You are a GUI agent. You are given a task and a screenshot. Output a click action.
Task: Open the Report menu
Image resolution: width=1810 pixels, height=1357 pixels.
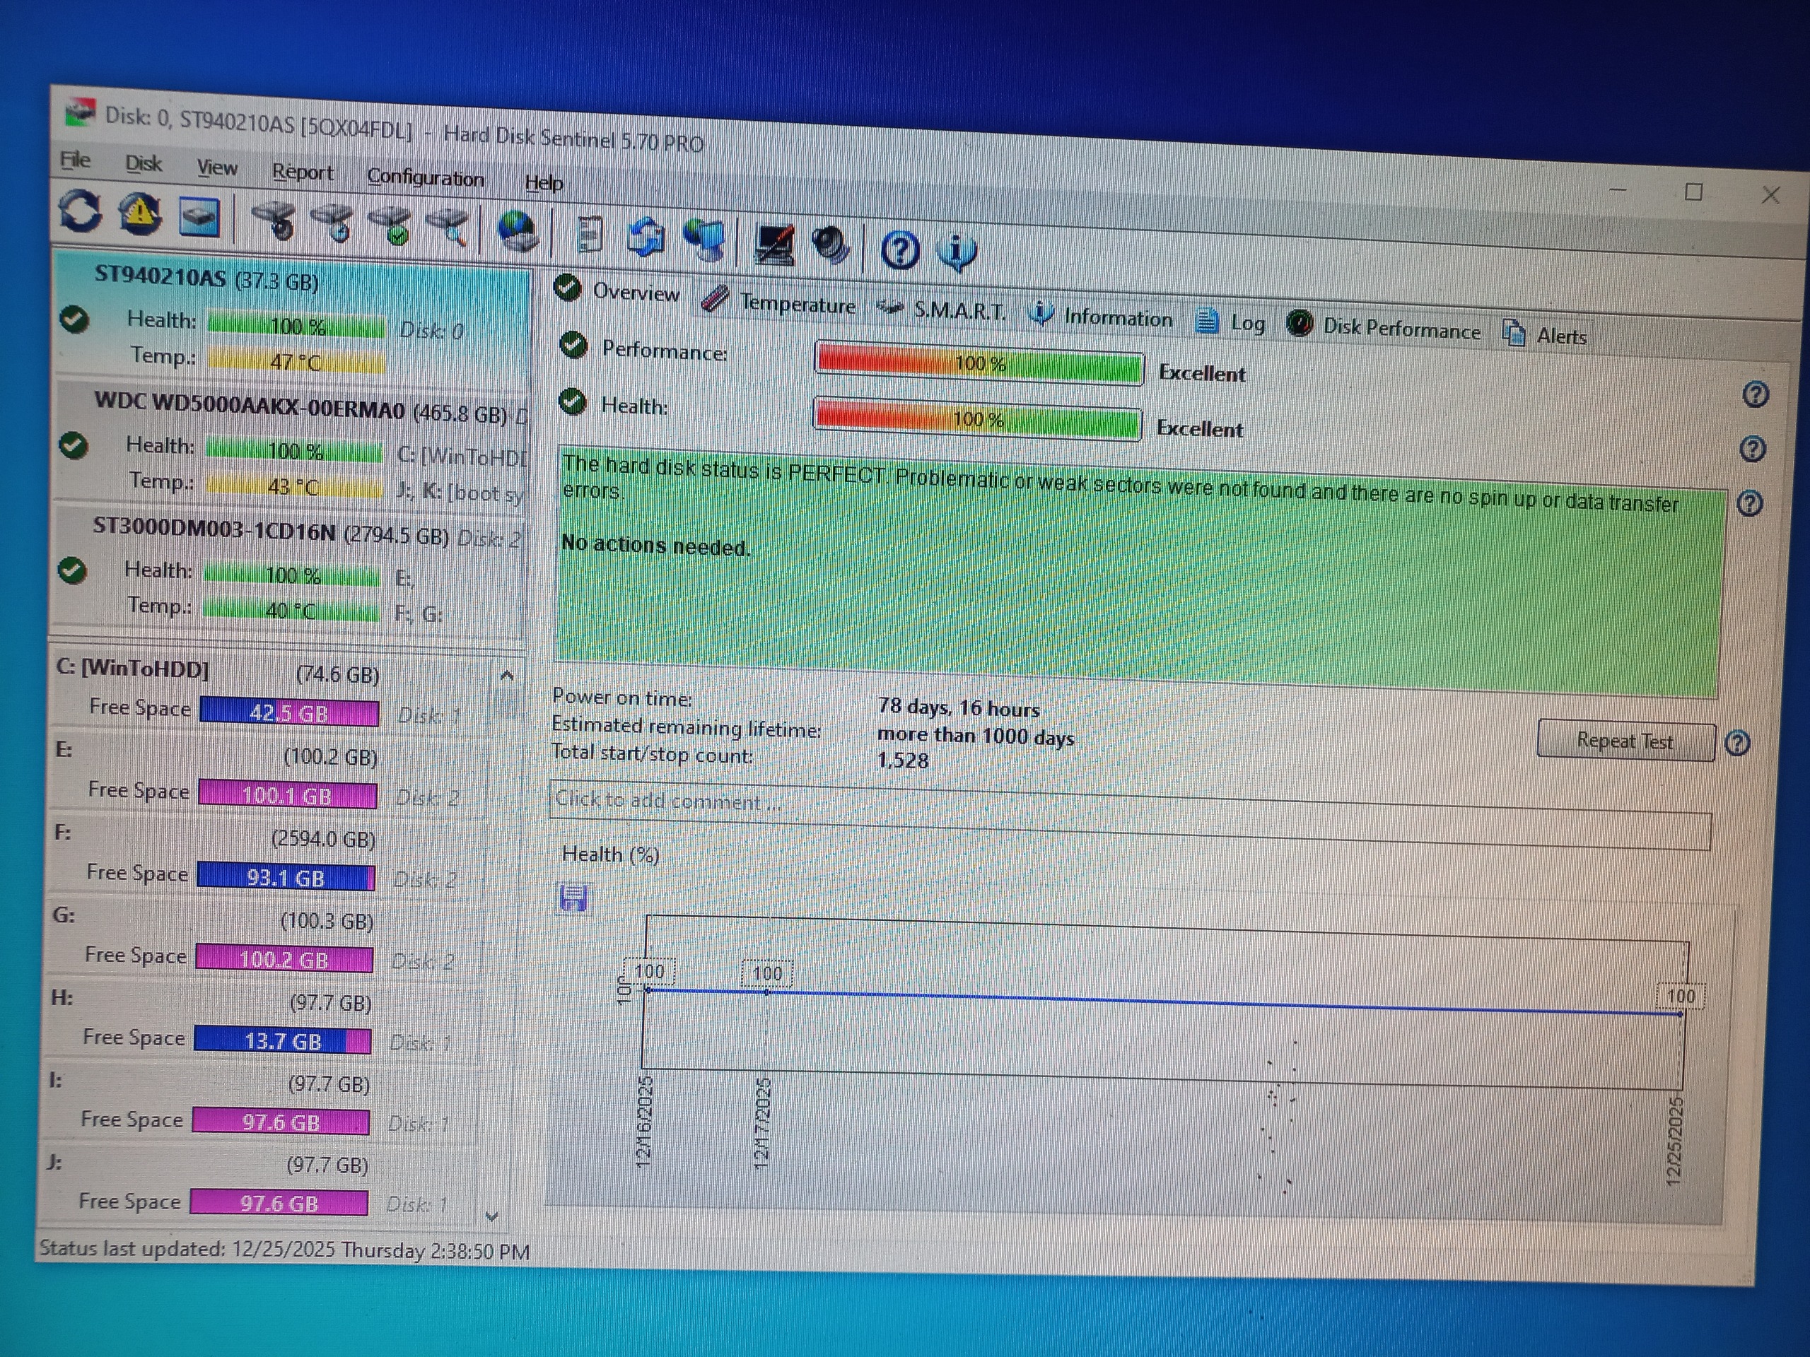click(302, 172)
